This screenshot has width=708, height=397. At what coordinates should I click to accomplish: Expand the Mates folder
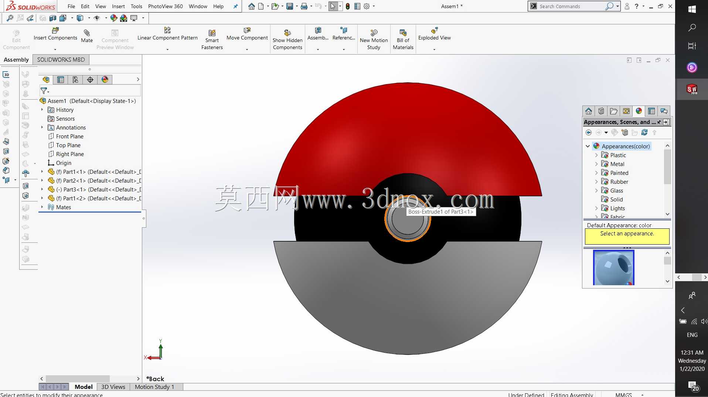(x=42, y=207)
